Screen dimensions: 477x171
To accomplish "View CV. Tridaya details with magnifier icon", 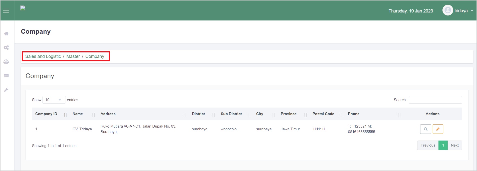I will 425,129.
